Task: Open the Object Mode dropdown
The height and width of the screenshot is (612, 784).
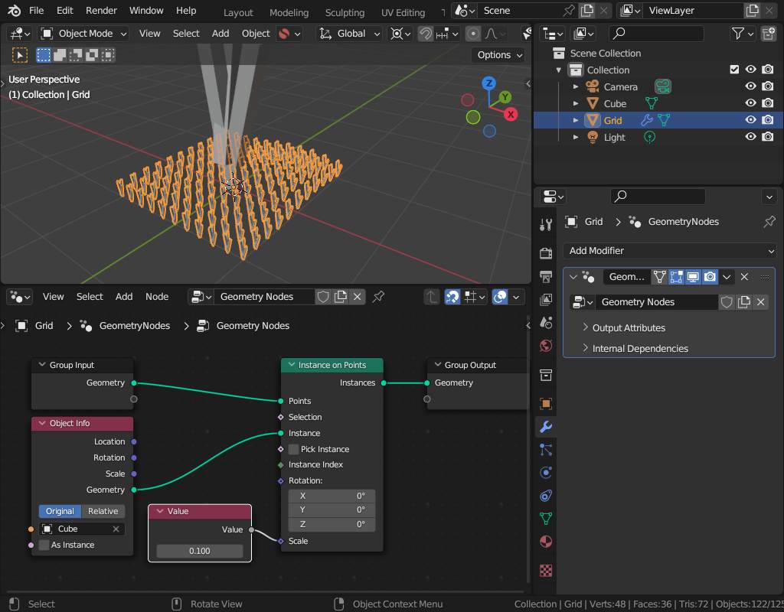Action: click(84, 34)
